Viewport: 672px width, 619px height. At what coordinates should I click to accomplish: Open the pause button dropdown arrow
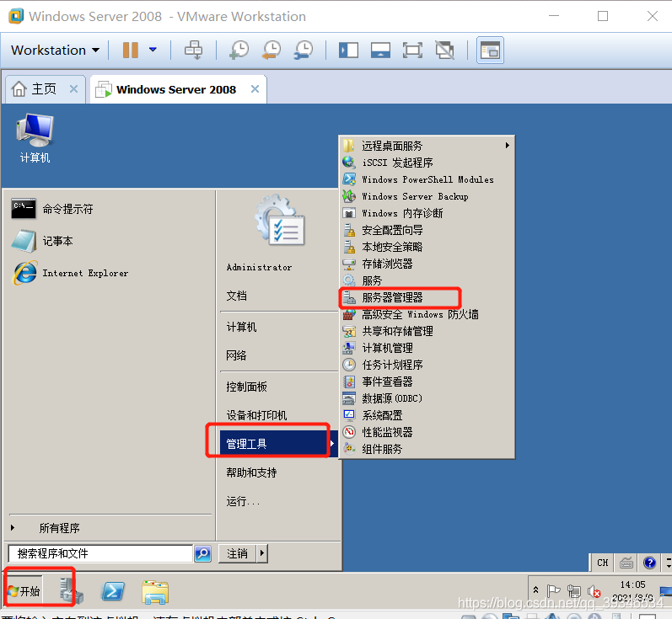(x=153, y=50)
